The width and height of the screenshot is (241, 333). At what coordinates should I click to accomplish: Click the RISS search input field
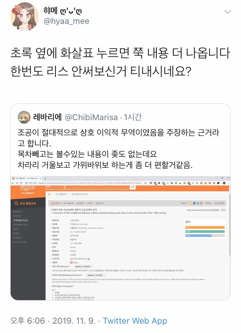click(97, 187)
